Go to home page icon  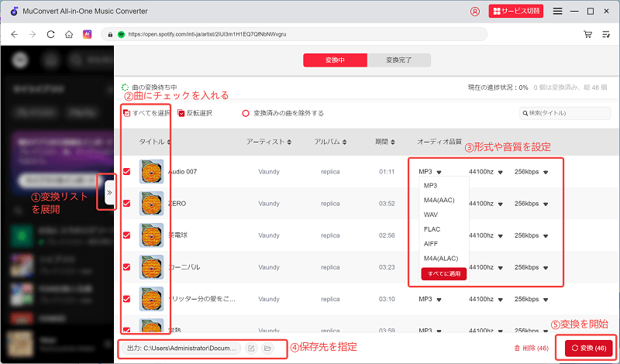(x=69, y=34)
